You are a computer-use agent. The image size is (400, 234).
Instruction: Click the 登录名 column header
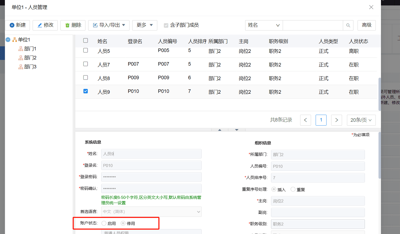point(135,41)
